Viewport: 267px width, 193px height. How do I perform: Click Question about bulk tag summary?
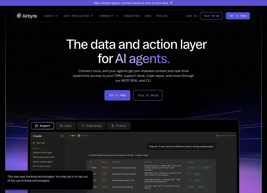point(122,187)
